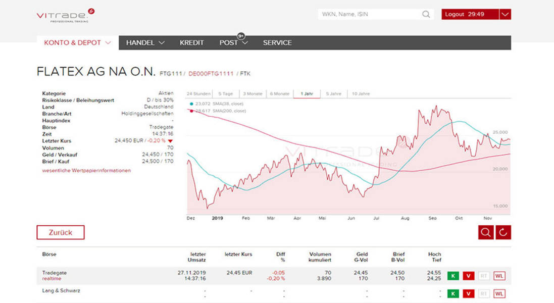Image resolution: width=554 pixels, height=303 pixels.
Task: Click the red chart zoom magnifier button
Action: 486,232
